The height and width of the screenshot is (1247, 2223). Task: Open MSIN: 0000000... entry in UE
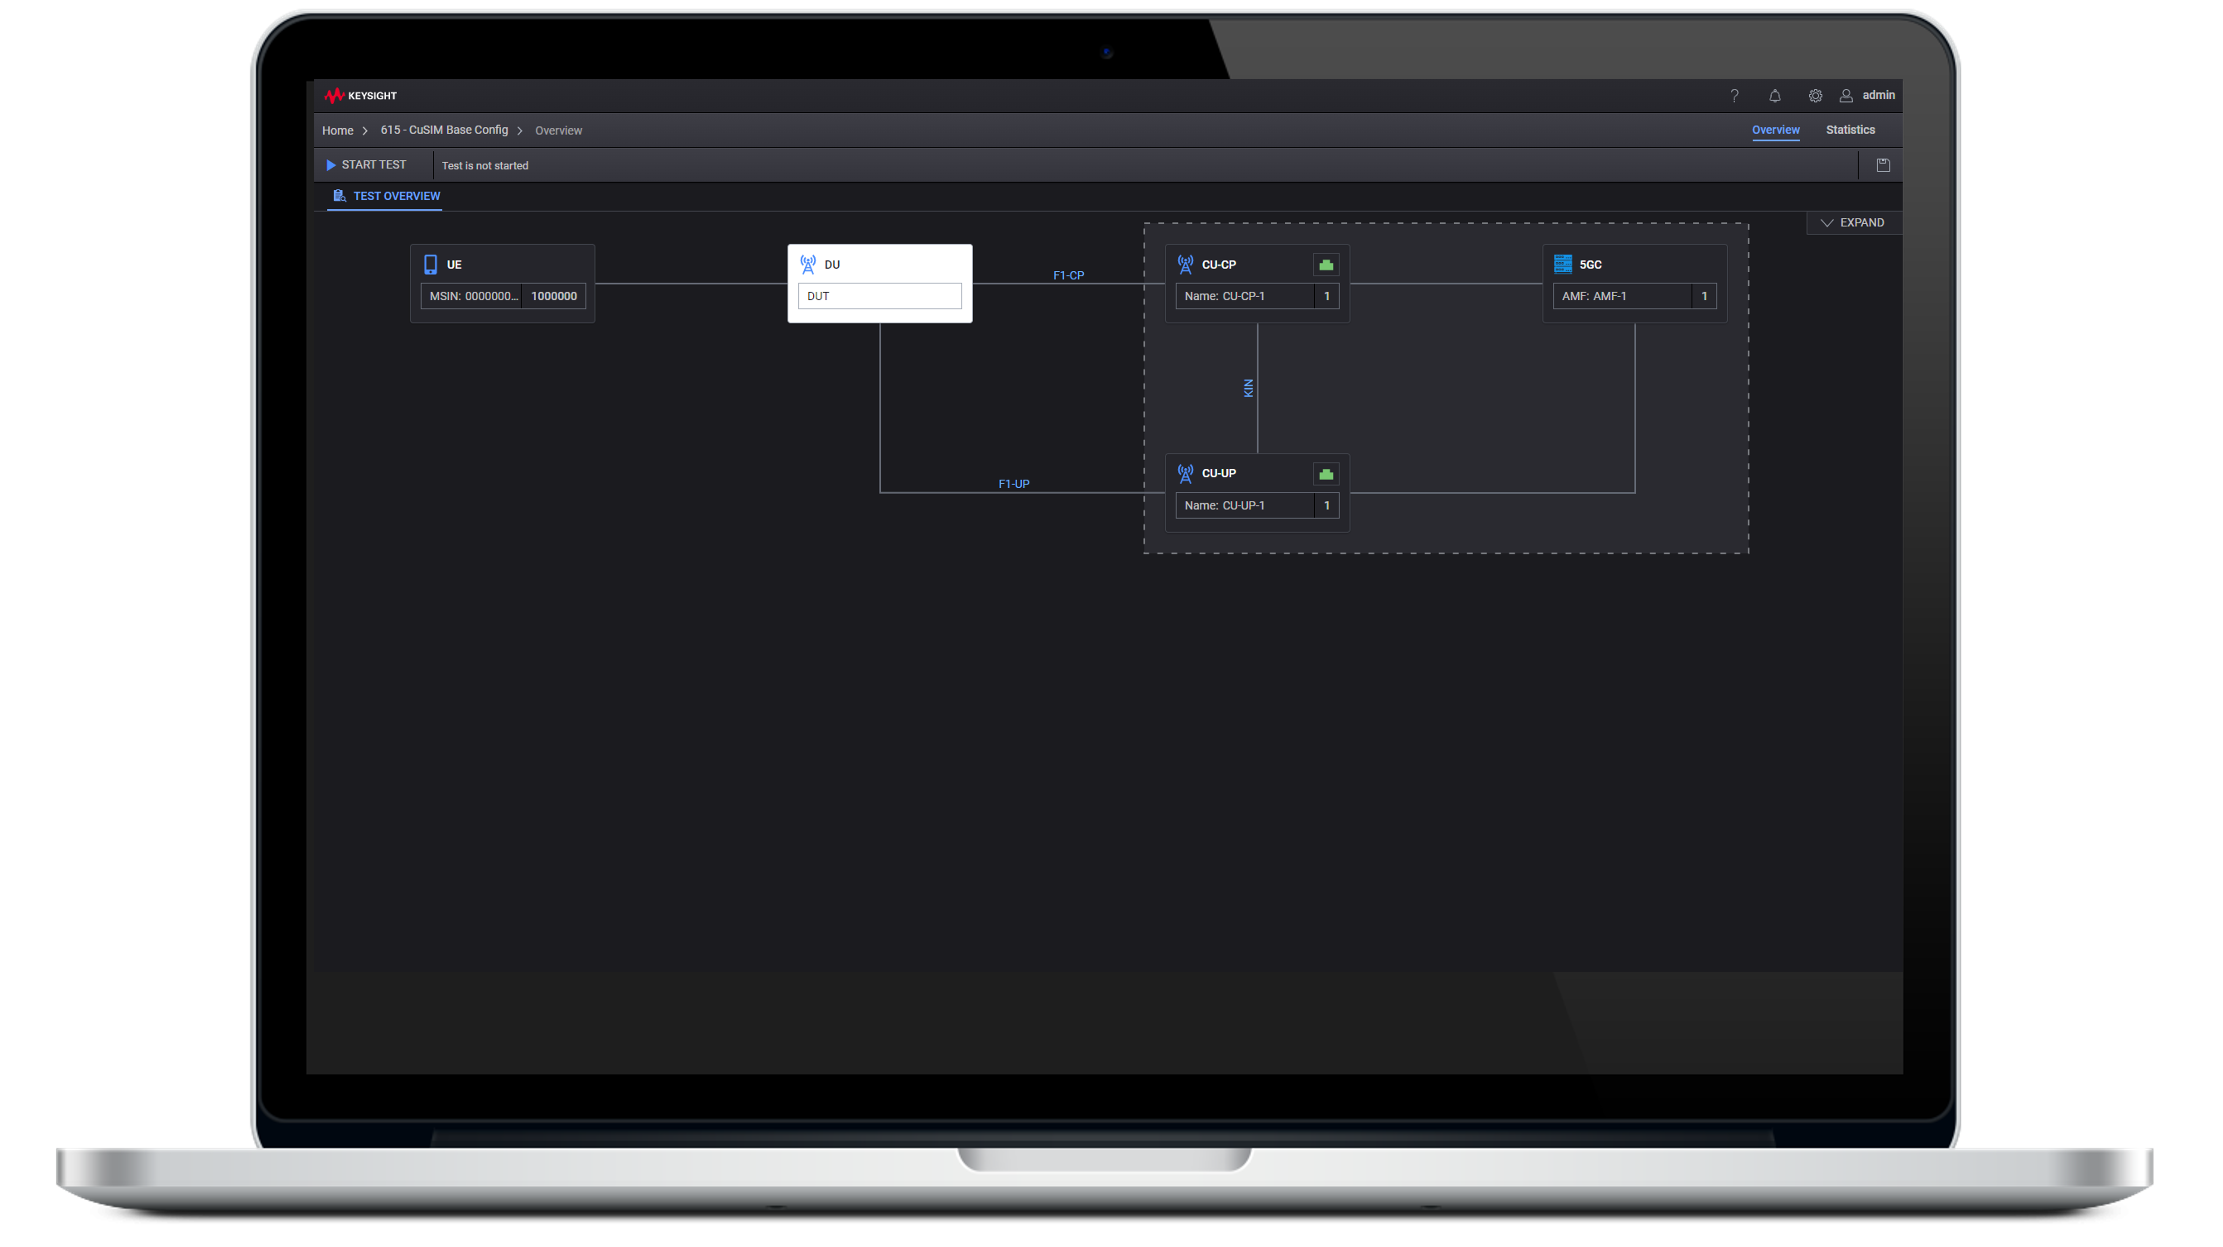471,296
